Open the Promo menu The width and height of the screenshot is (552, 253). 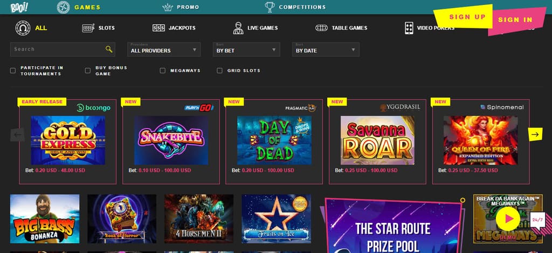188,7
